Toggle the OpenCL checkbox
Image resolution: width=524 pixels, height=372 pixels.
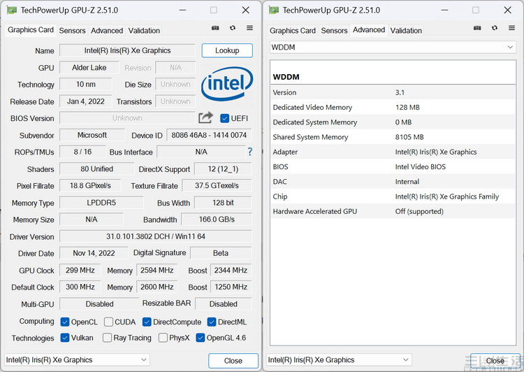[x=65, y=322]
